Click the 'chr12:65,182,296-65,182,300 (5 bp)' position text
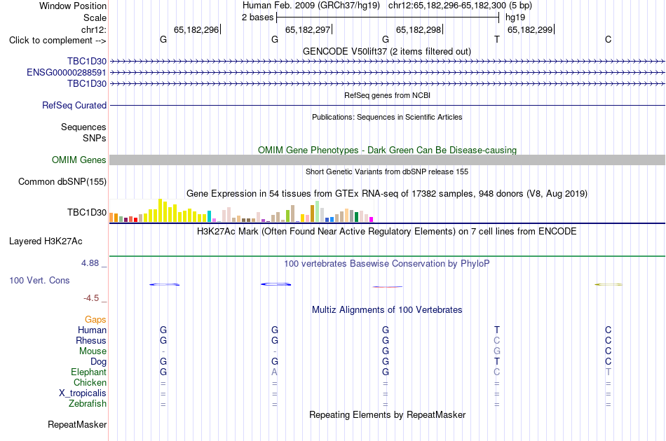 pos(460,6)
